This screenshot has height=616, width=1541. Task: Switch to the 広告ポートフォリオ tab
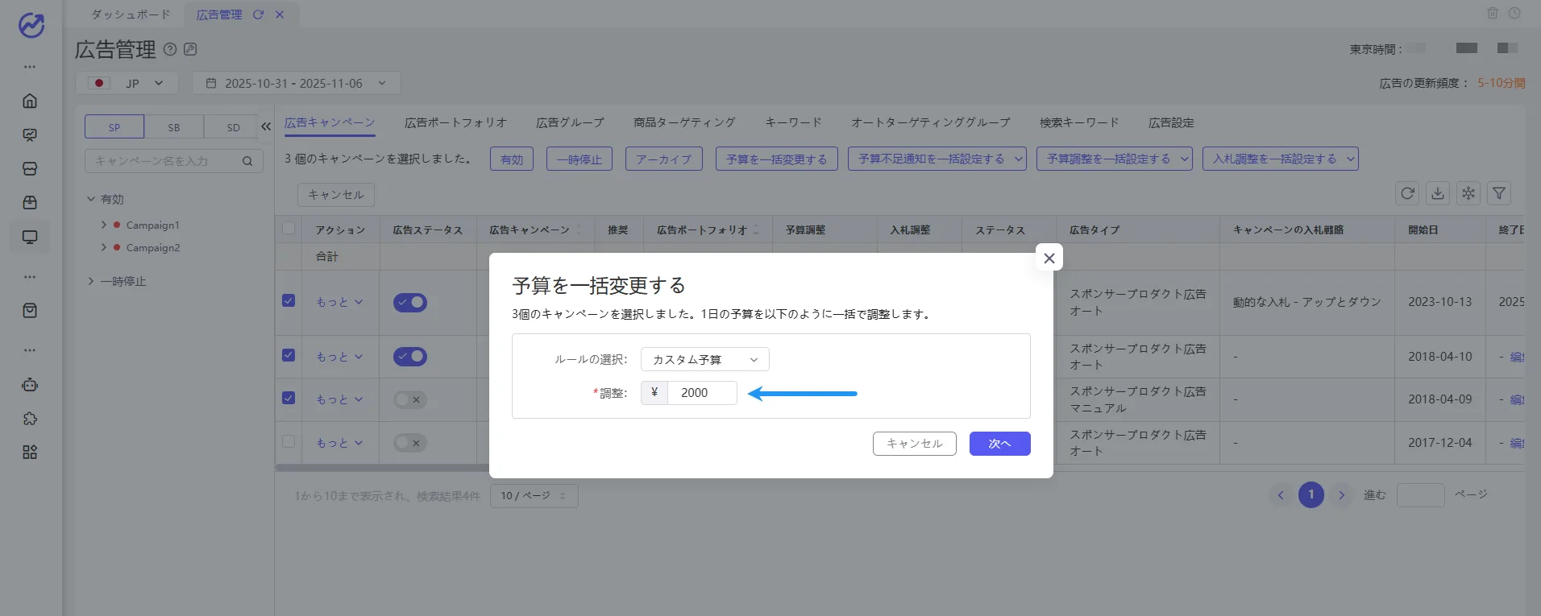pyautogui.click(x=455, y=122)
